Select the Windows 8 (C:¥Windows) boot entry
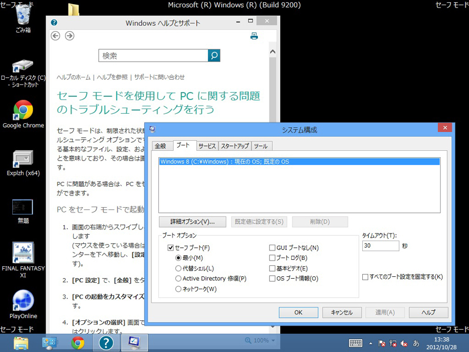The height and width of the screenshot is (352, 469). coord(300,162)
